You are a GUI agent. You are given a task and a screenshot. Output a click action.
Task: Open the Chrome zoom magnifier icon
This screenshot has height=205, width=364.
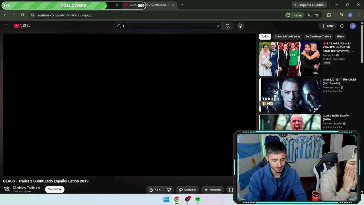[309, 15]
